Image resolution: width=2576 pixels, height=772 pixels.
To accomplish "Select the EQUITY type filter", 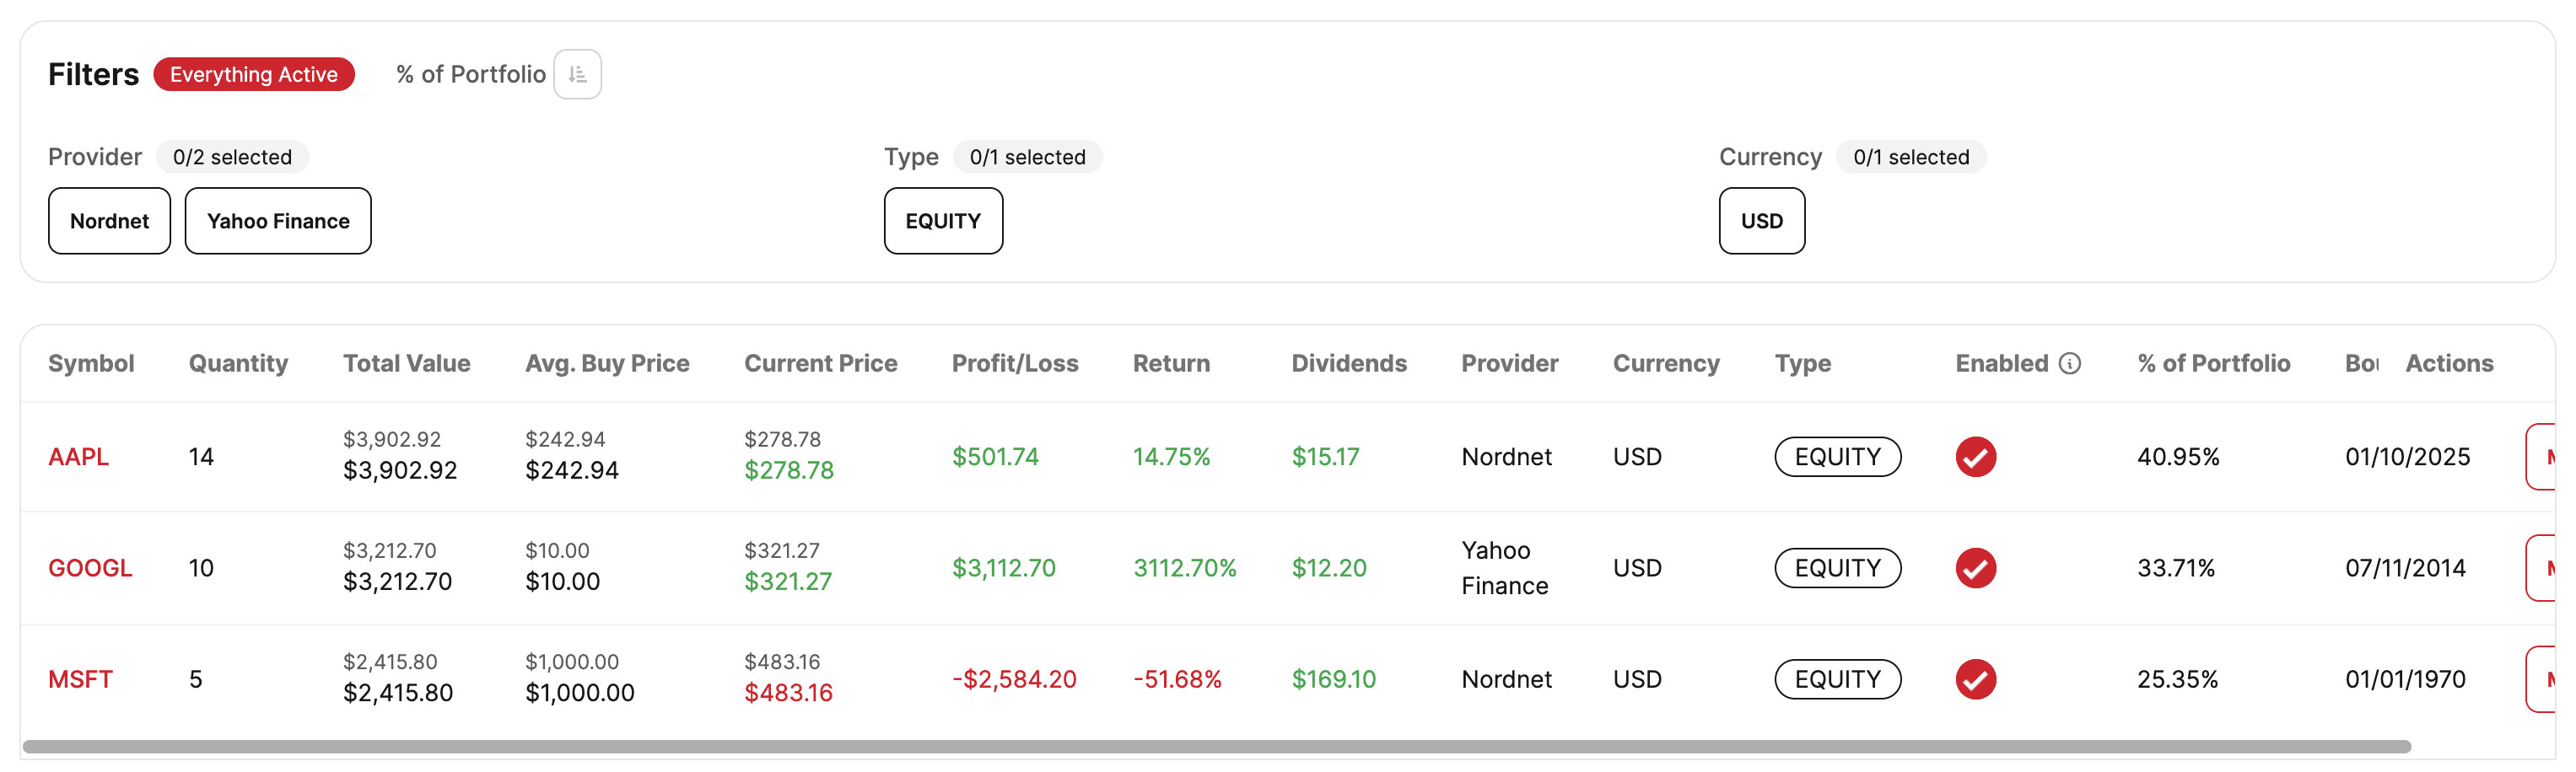I will point(942,221).
